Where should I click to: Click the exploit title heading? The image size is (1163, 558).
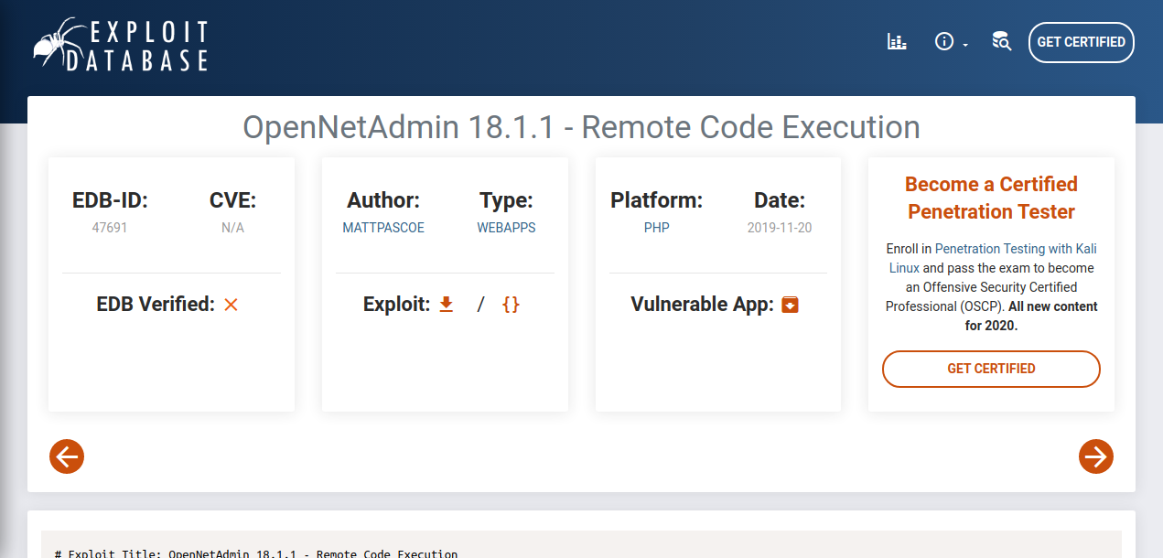click(x=581, y=127)
